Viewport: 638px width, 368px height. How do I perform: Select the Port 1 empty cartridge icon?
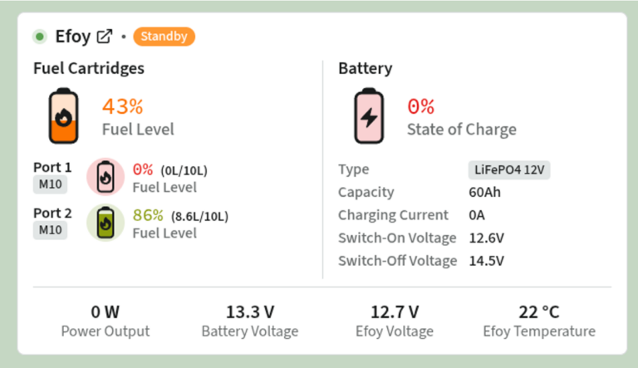[x=106, y=177]
